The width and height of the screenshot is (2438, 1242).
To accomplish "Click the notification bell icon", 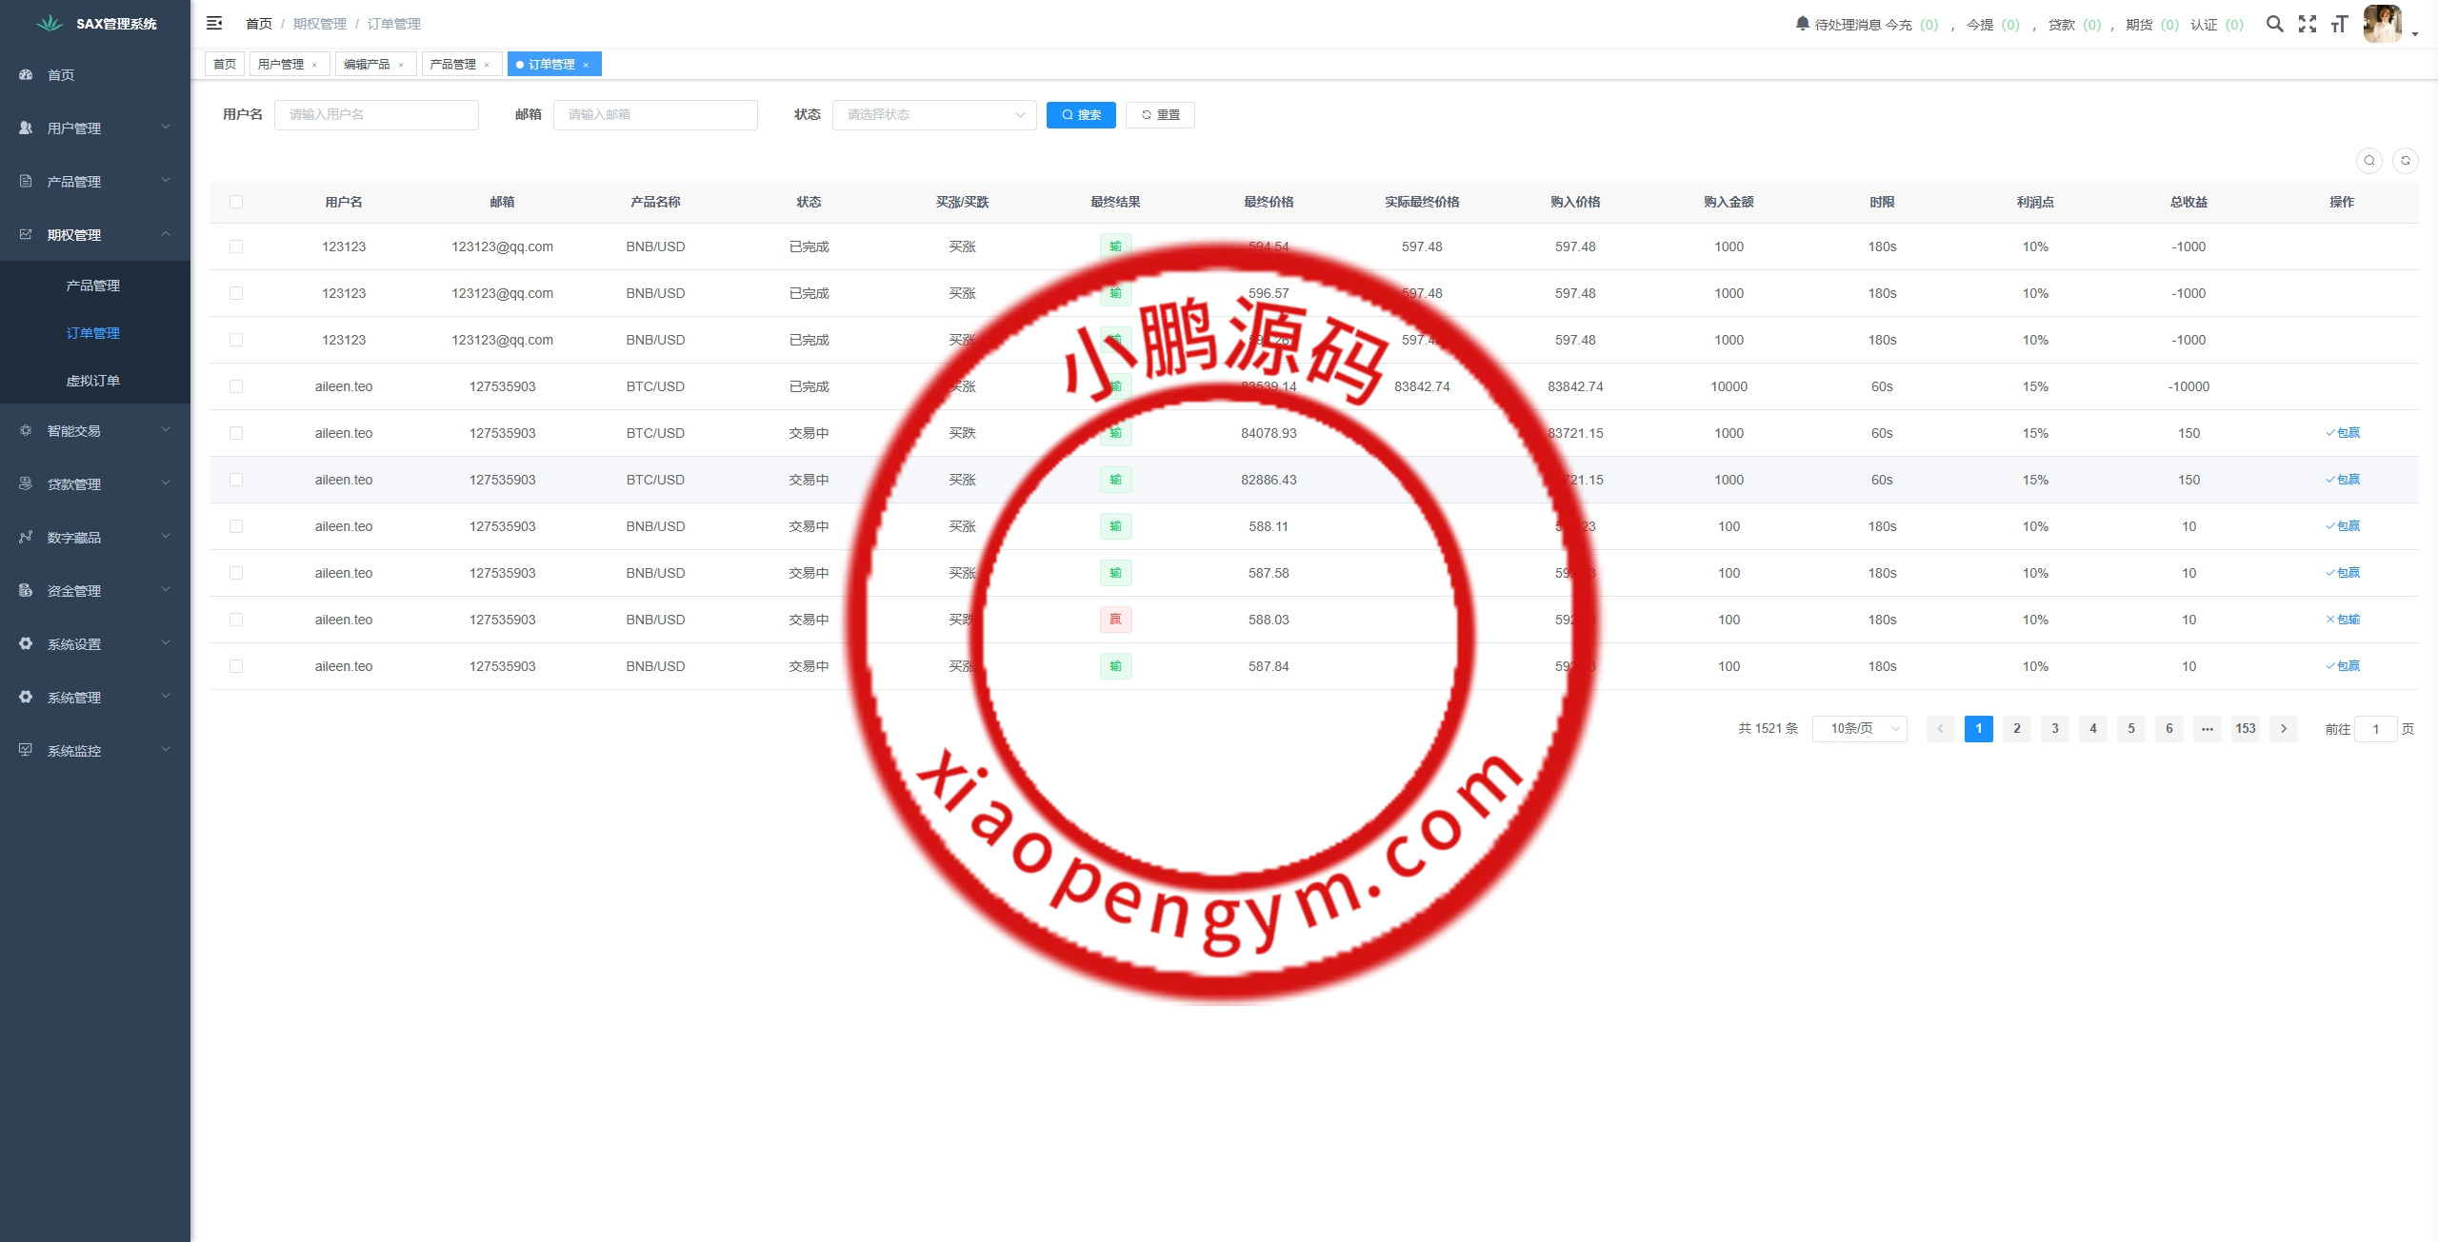I will click(x=1802, y=23).
